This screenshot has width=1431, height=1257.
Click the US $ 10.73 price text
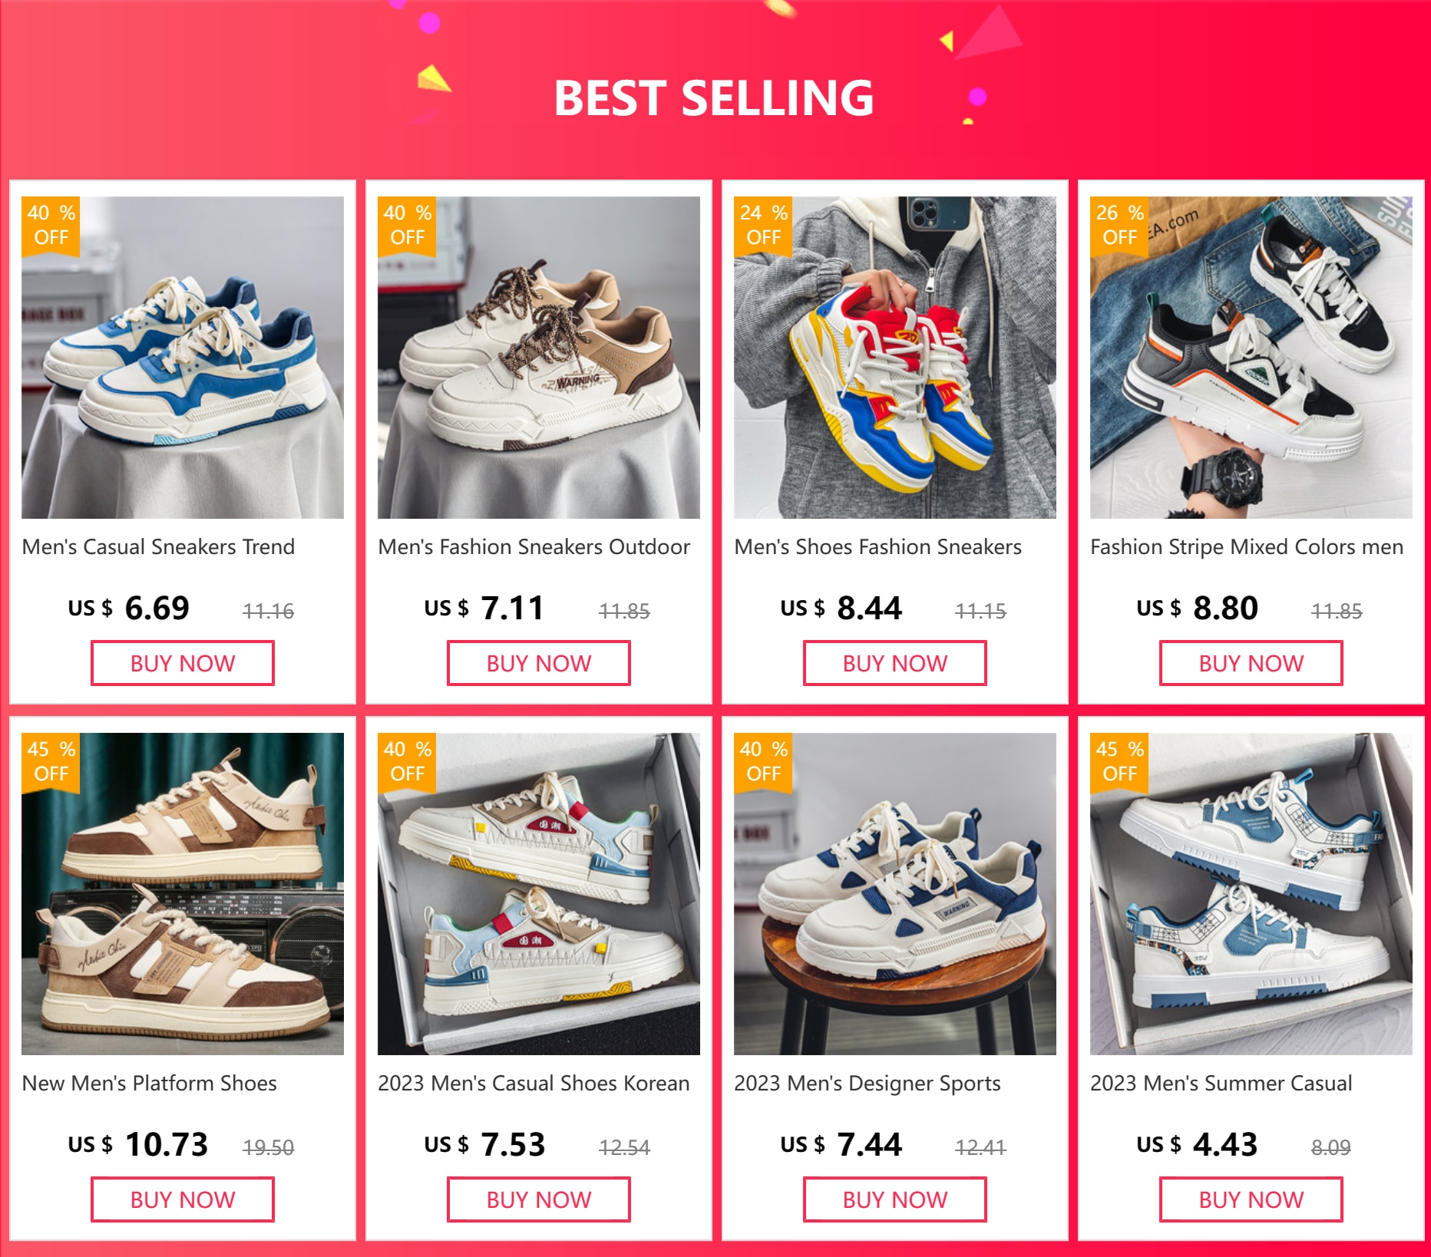138,1144
